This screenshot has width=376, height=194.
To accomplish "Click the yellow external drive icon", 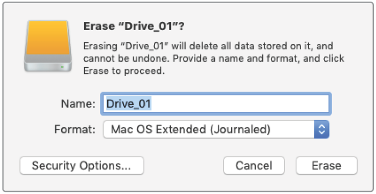I will click(48, 46).
